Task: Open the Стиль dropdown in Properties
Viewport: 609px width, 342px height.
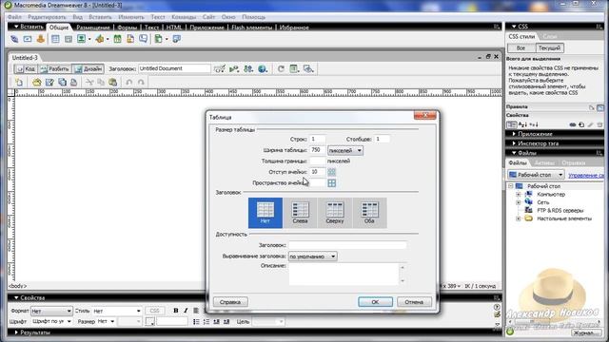Action: tap(117, 311)
